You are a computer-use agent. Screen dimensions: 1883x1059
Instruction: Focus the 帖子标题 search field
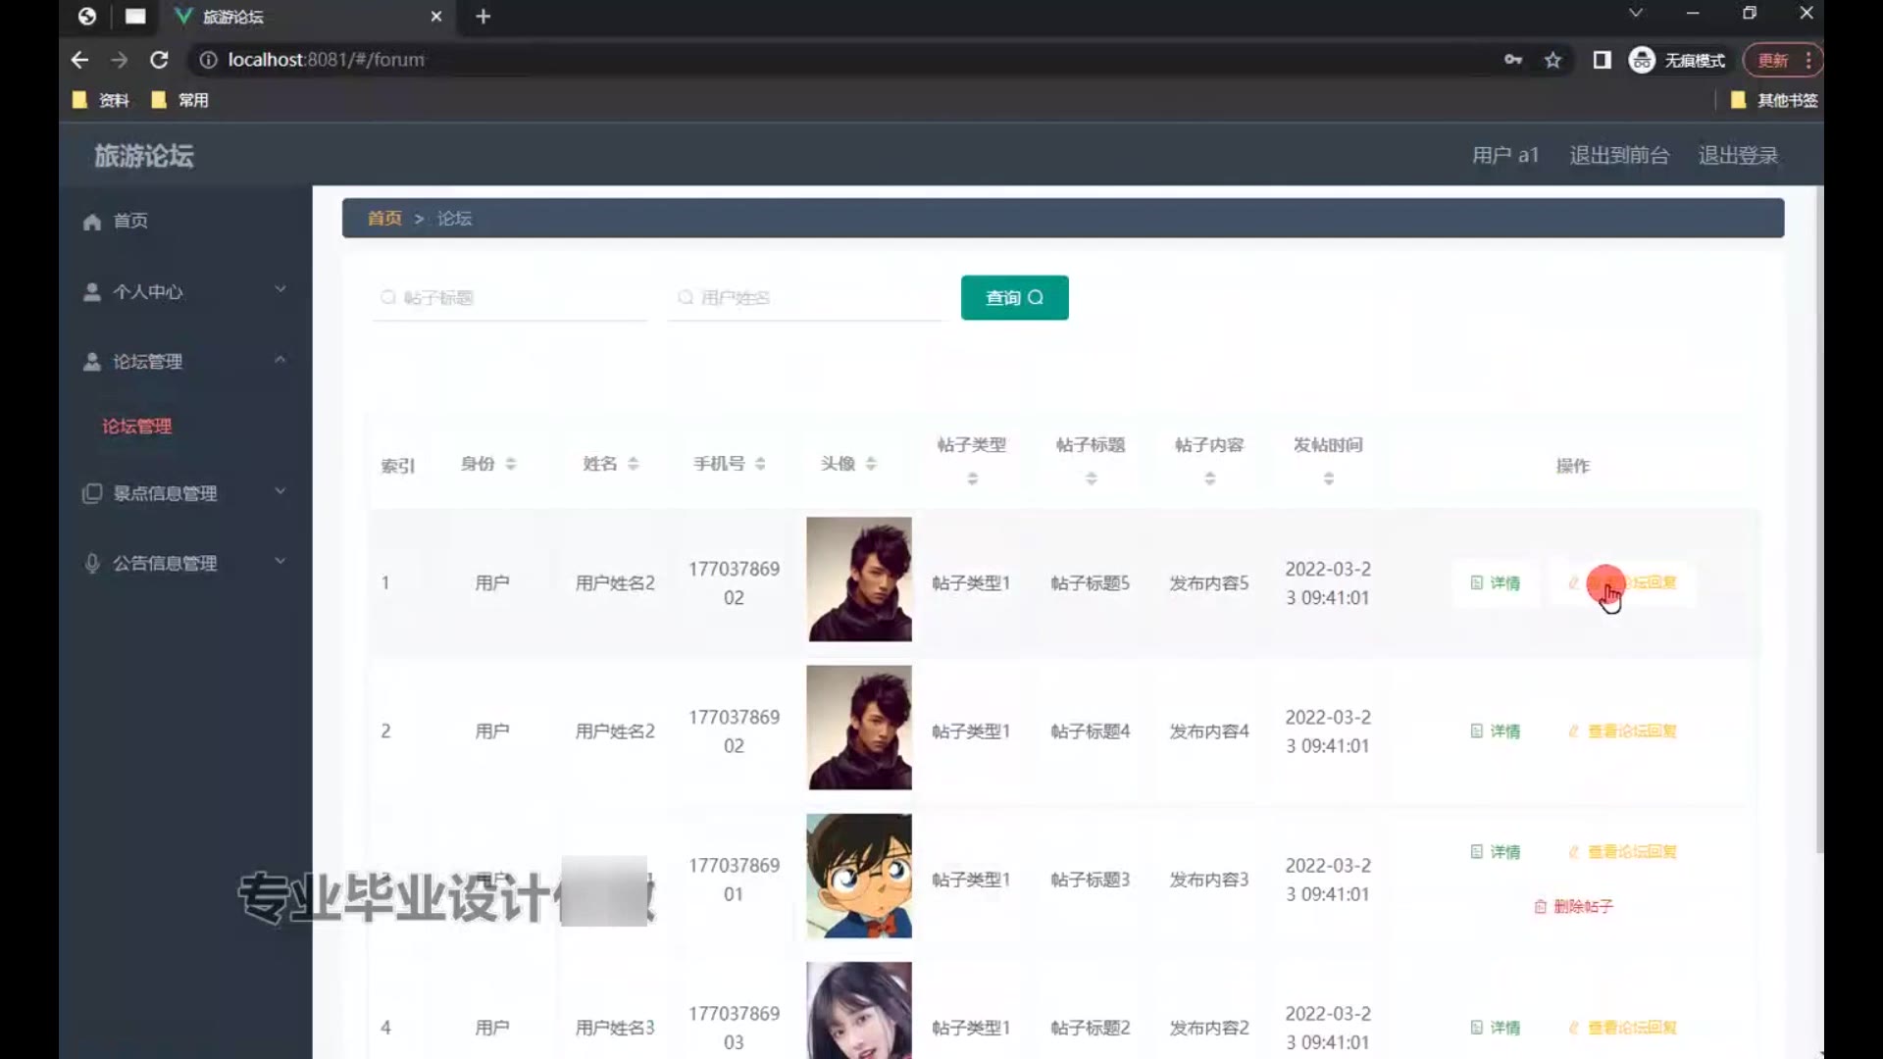pyautogui.click(x=510, y=297)
